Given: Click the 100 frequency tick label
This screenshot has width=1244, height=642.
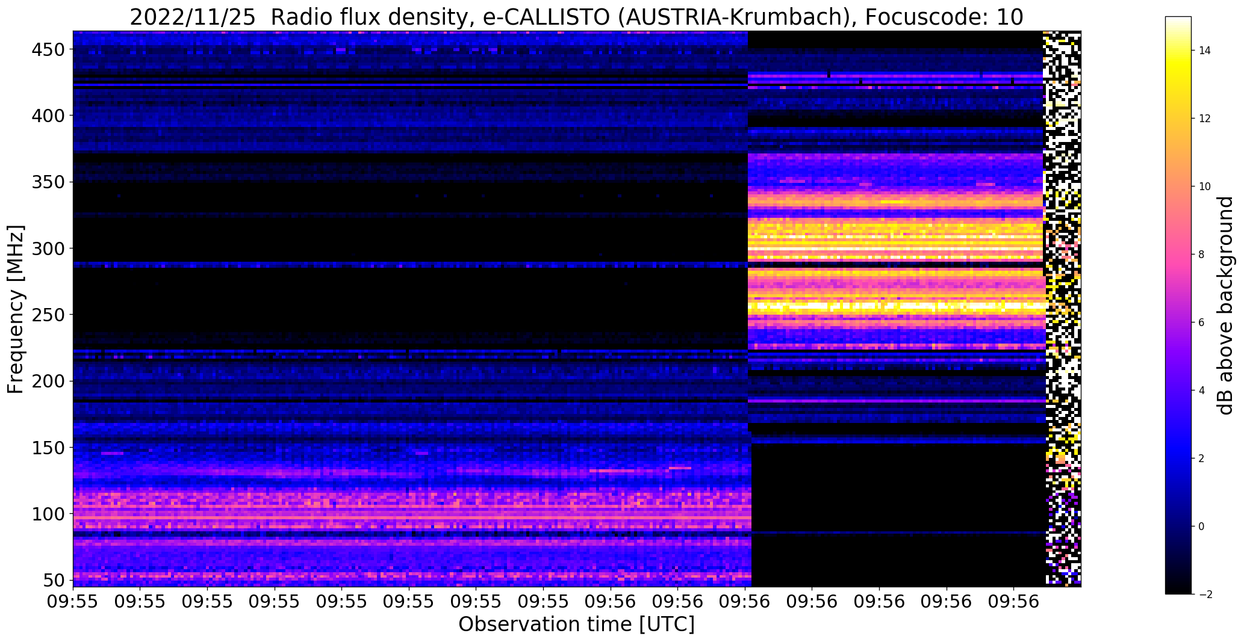Looking at the screenshot, I should (x=48, y=514).
